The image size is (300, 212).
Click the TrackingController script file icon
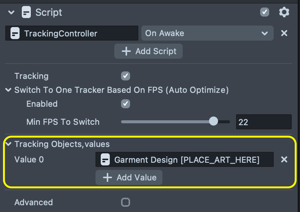[15, 33]
